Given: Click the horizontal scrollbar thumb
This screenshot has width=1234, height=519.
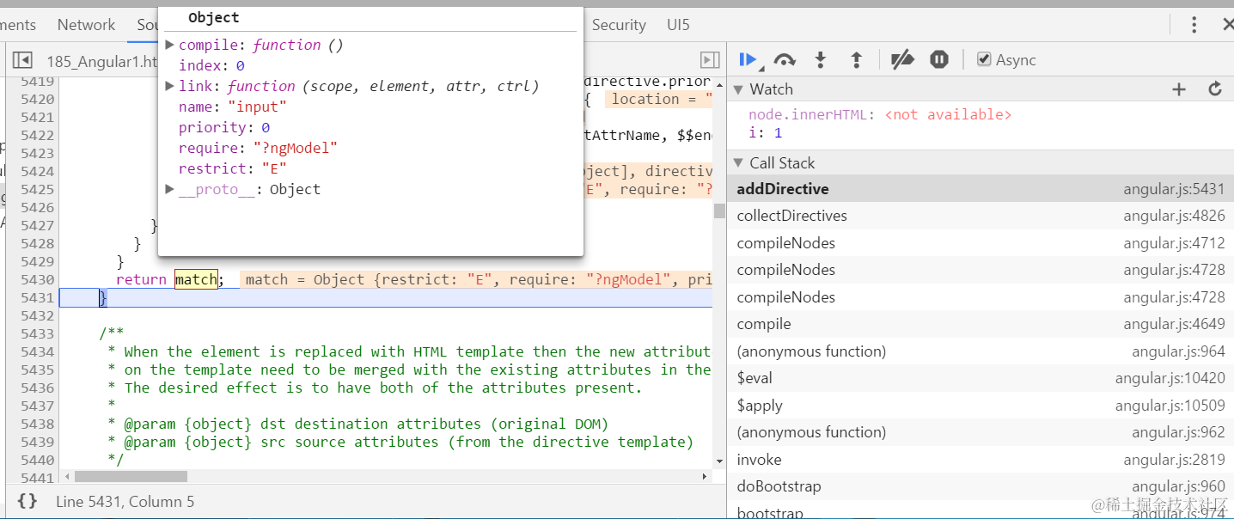Looking at the screenshot, I should tap(131, 476).
